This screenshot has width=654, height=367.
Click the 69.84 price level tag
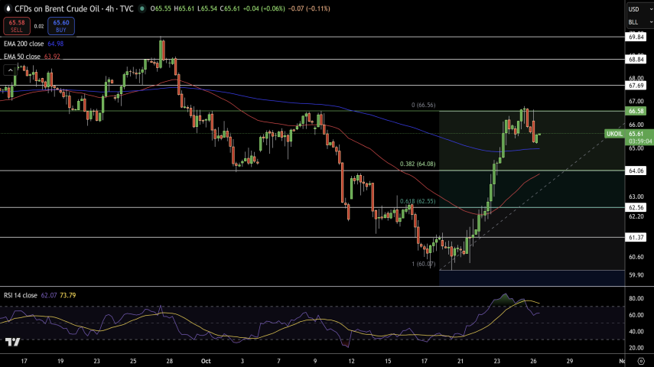click(638, 37)
